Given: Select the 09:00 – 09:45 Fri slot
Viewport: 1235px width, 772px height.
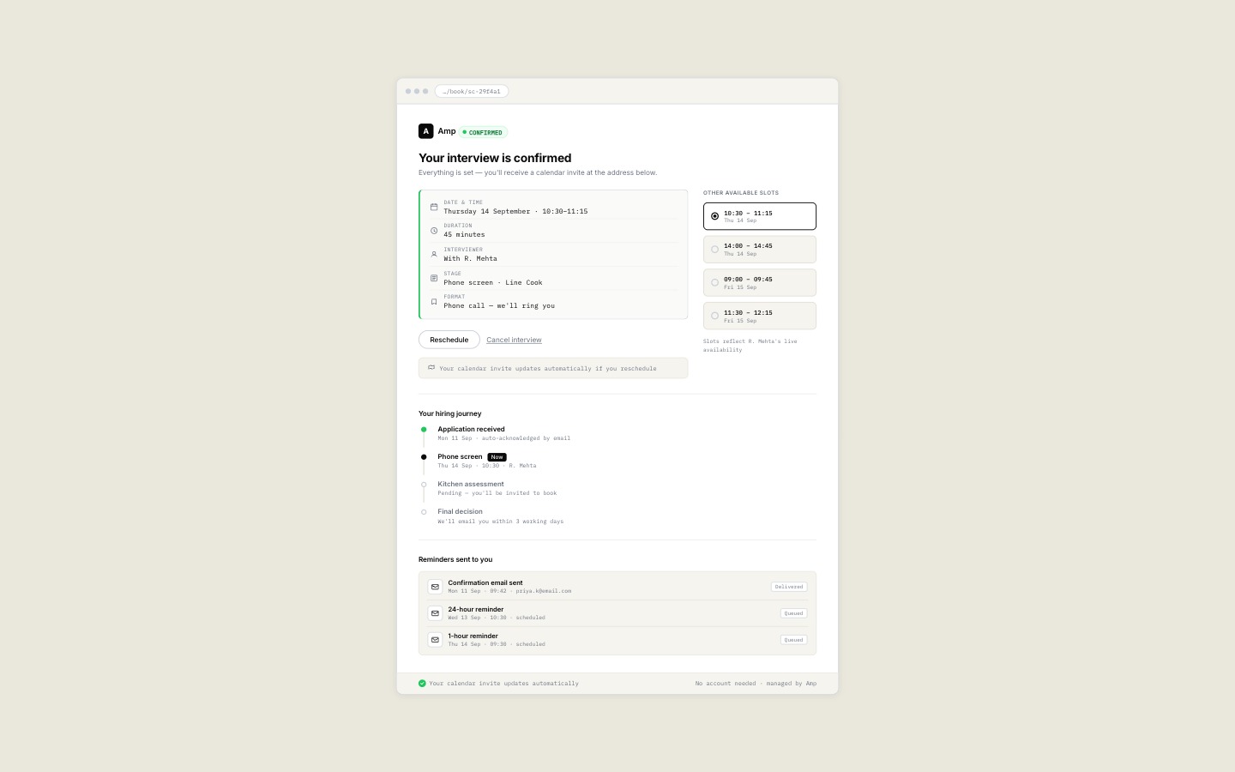Looking at the screenshot, I should coord(760,283).
